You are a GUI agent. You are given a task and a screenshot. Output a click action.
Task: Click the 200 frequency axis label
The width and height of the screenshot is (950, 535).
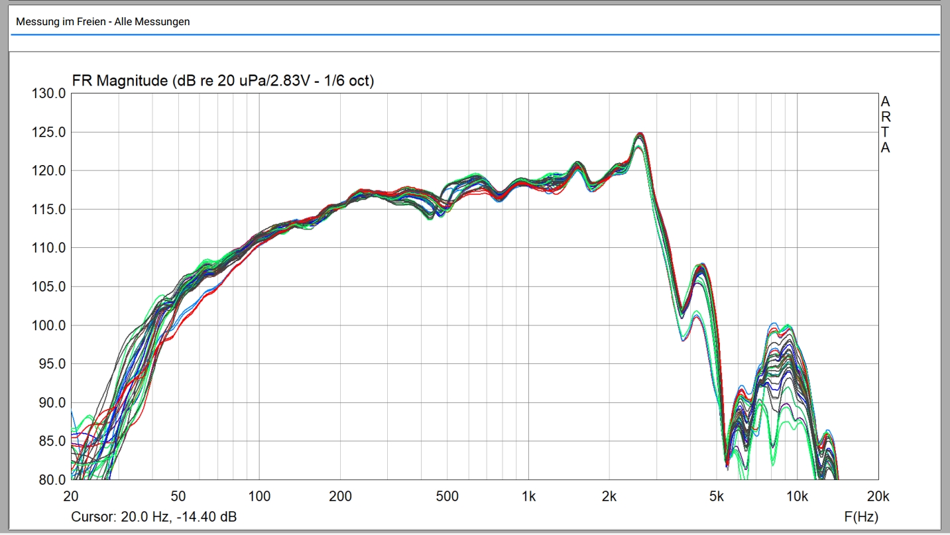(x=341, y=497)
